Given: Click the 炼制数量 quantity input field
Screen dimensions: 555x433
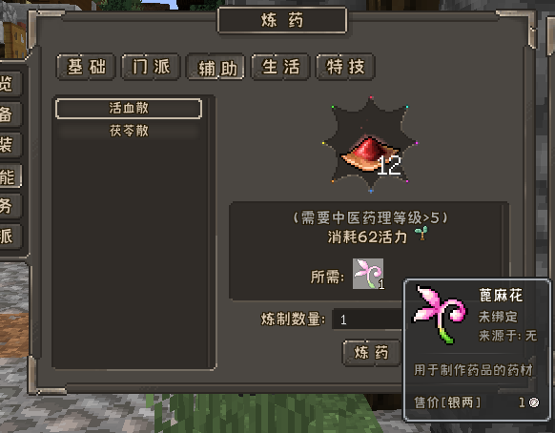Looking at the screenshot, I should coord(367,320).
